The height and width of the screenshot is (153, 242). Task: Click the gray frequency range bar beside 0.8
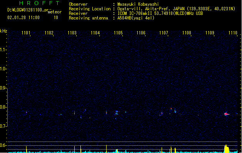(x=7, y=107)
